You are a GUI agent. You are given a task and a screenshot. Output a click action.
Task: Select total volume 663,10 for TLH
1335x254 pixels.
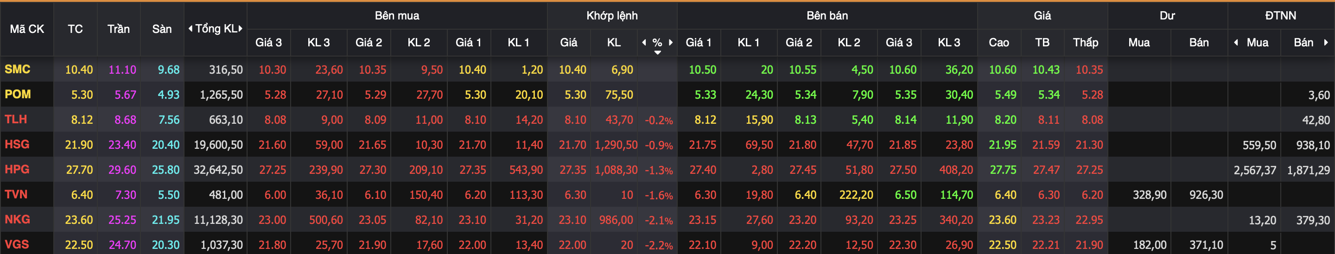[x=226, y=119]
